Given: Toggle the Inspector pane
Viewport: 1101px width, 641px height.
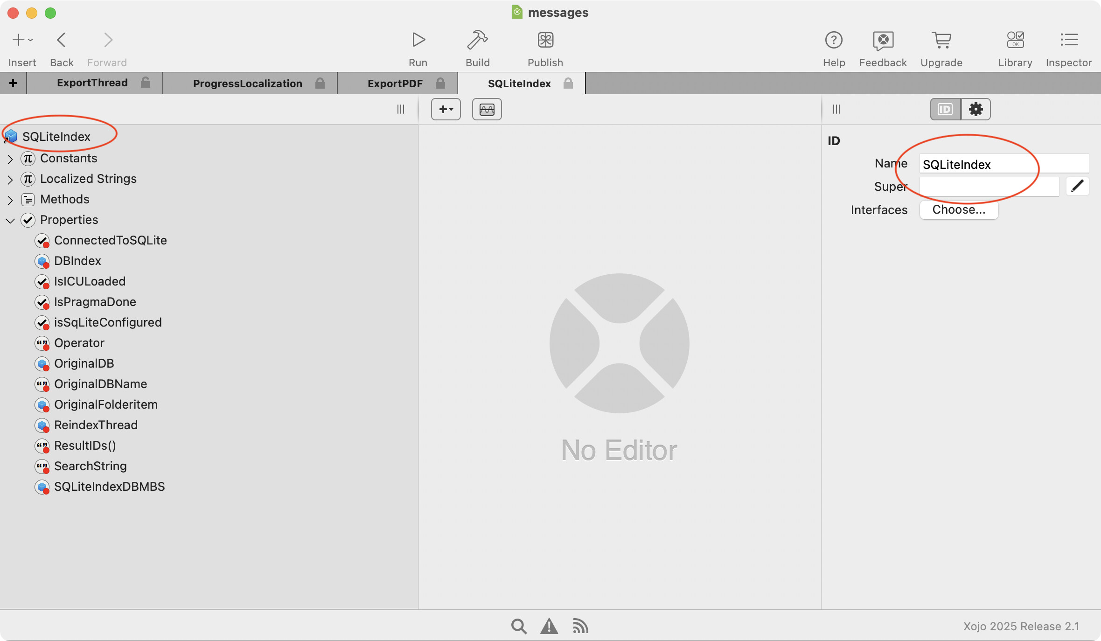Looking at the screenshot, I should coord(1068,40).
